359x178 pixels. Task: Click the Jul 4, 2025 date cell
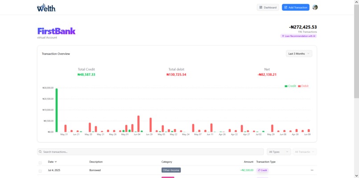54,170
